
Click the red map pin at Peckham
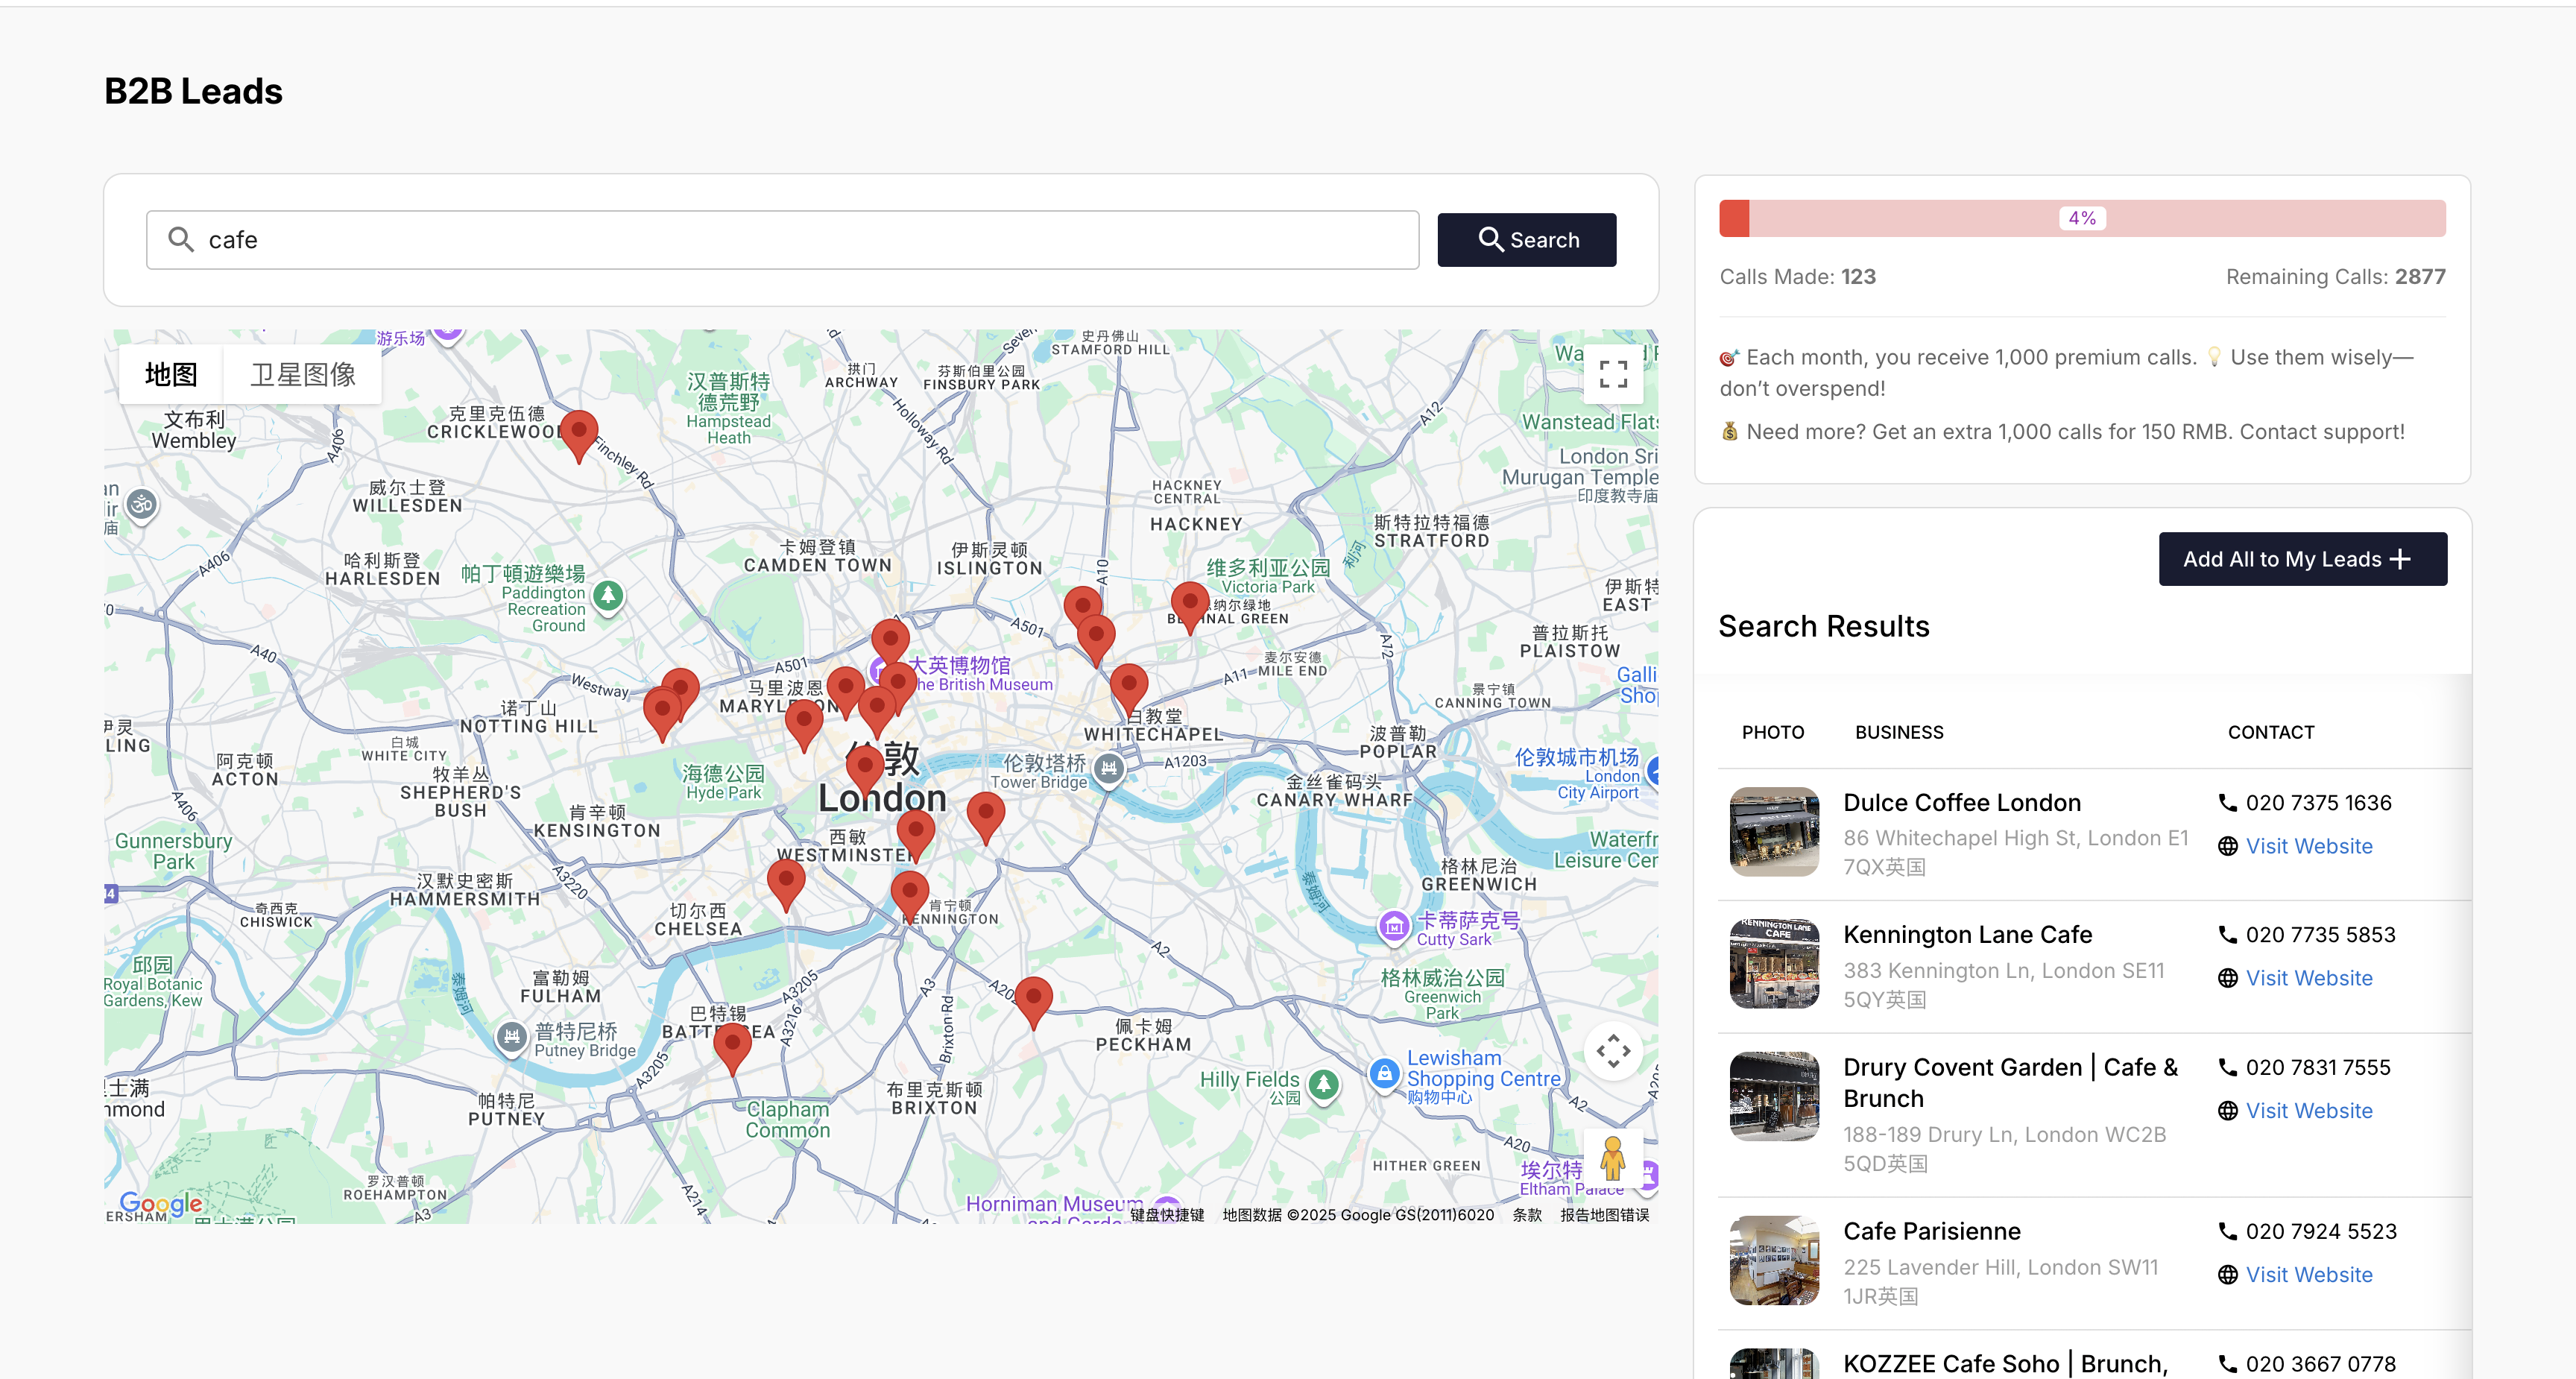1033,1002
